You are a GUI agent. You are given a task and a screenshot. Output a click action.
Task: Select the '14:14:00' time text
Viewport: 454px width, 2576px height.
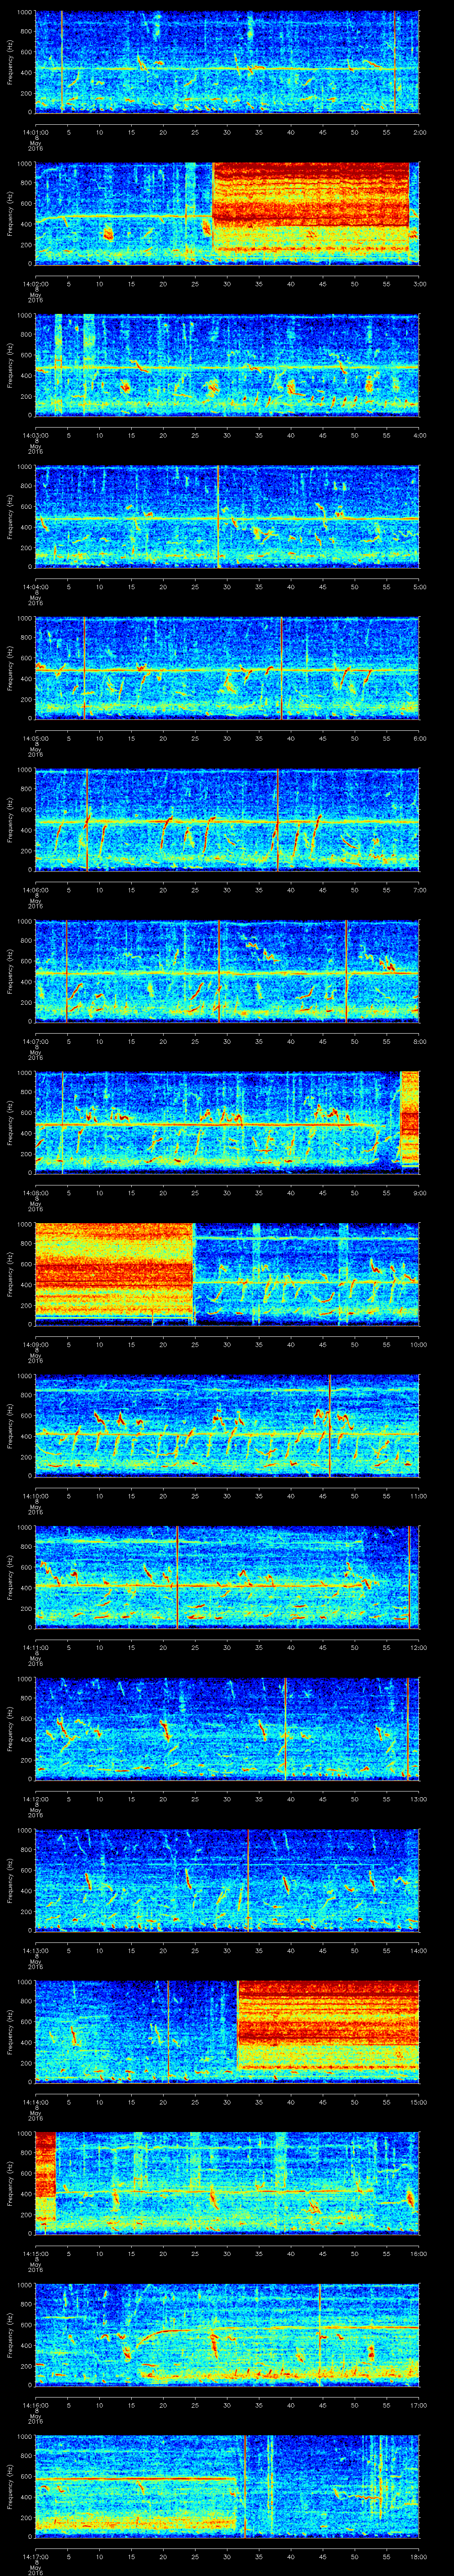[x=35, y=2102]
